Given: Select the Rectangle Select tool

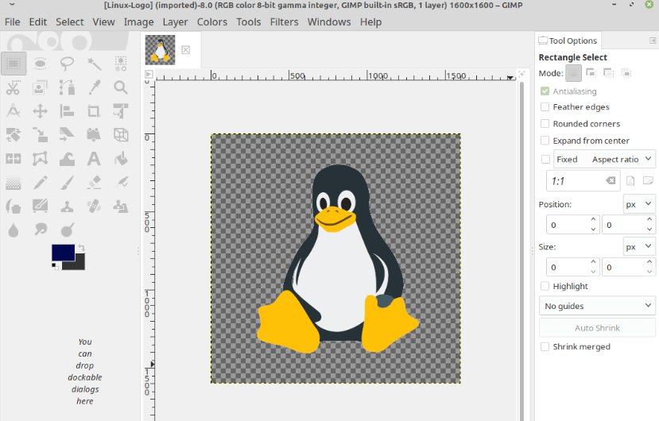Looking at the screenshot, I should coord(14,64).
